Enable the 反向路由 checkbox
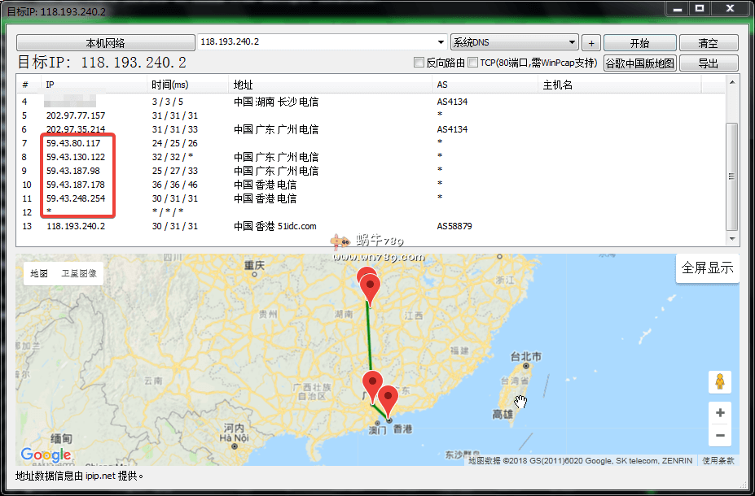The width and height of the screenshot is (755, 496). tap(419, 63)
